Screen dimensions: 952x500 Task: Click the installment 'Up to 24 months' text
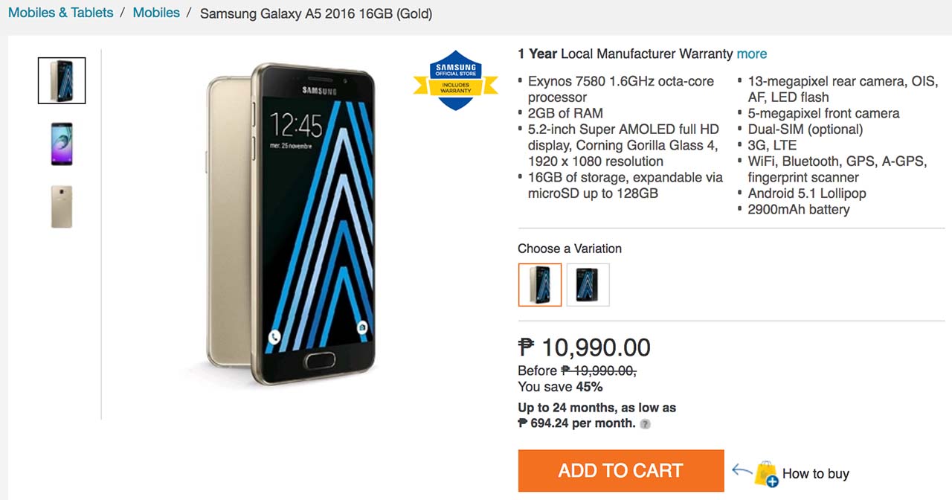point(597,408)
